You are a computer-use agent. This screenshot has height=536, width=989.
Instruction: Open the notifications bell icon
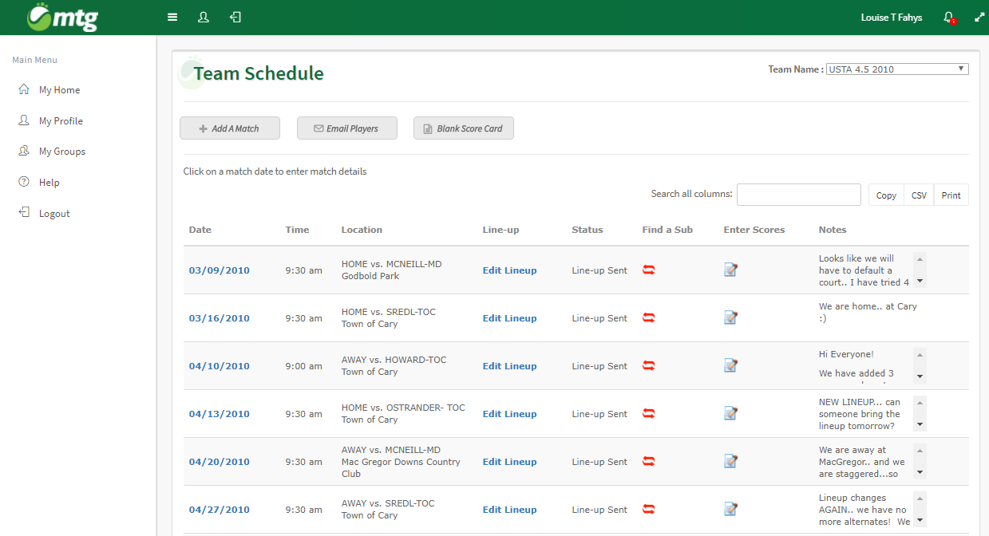point(948,17)
